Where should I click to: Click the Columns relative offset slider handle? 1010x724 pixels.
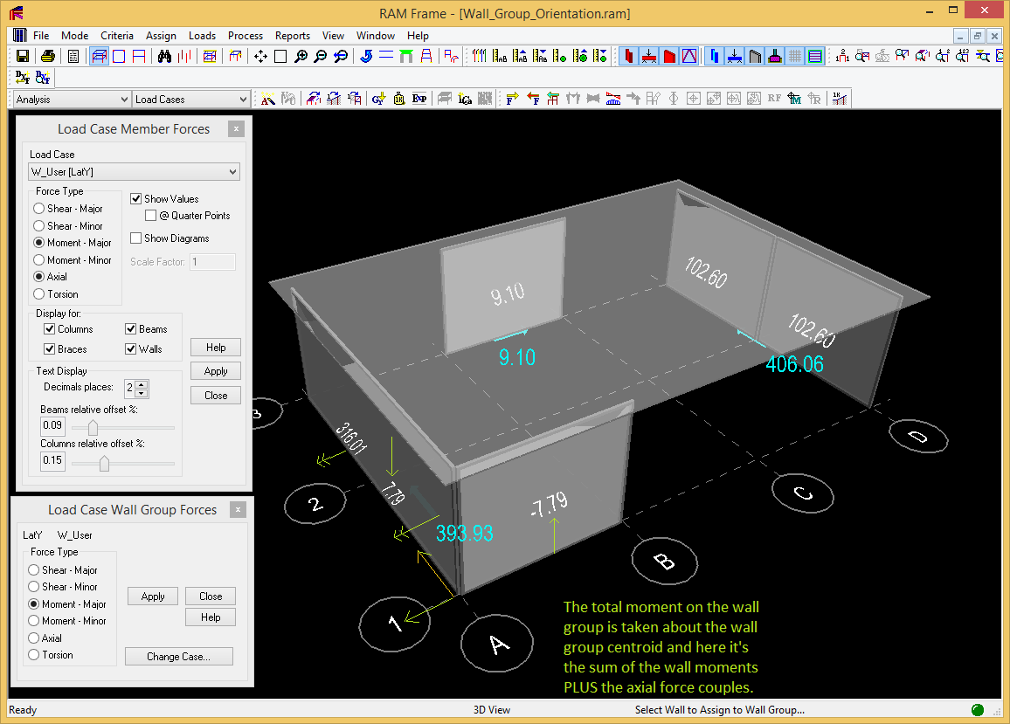(104, 462)
